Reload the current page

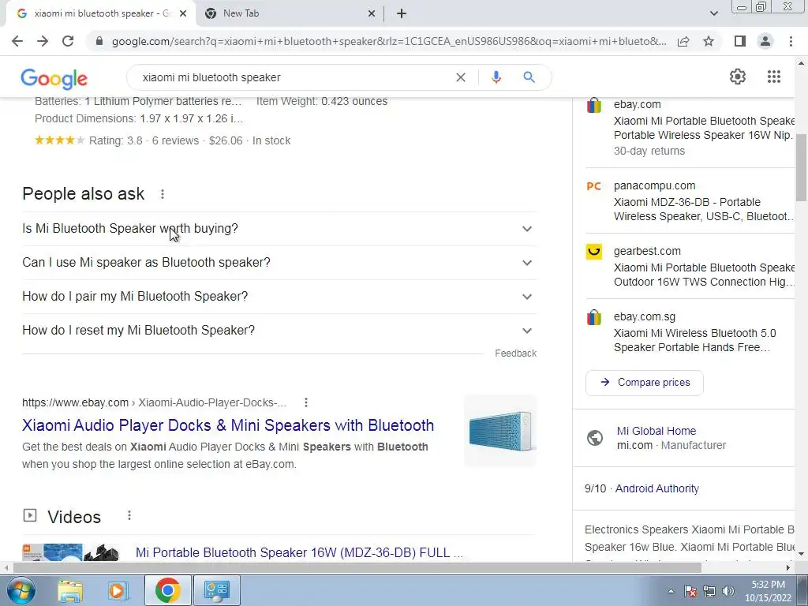click(x=68, y=41)
